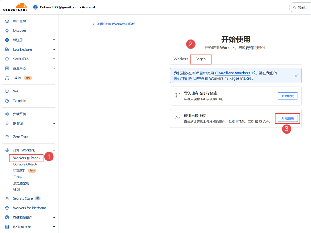Image resolution: width=311 pixels, height=233 pixels.
Task: Click the 跟踪 network icon
Action: pos(7,78)
